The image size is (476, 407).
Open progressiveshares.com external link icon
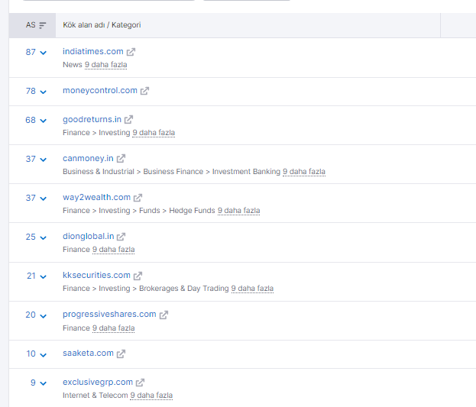(164, 315)
